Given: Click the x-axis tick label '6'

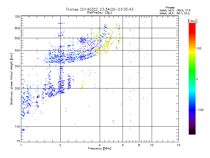Looking at the screenshot, I should pyautogui.click(x=123, y=145).
